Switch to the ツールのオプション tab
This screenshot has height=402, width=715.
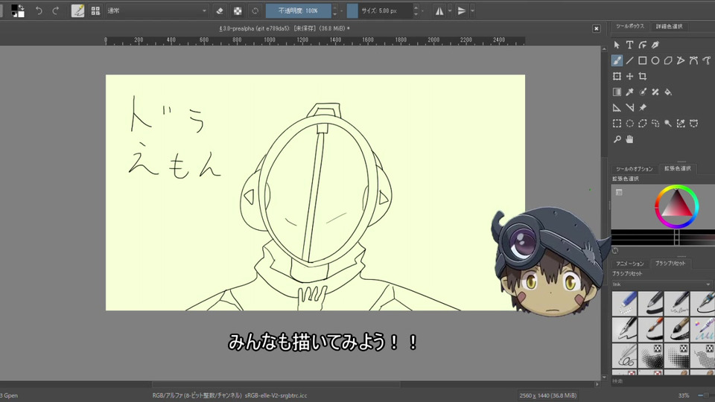[x=635, y=169]
